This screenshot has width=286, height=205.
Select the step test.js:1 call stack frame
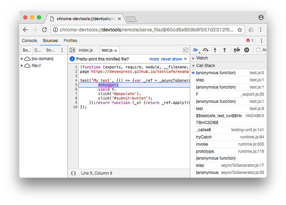coord(228,80)
